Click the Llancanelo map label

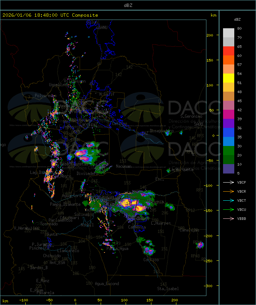[x=68, y=251]
